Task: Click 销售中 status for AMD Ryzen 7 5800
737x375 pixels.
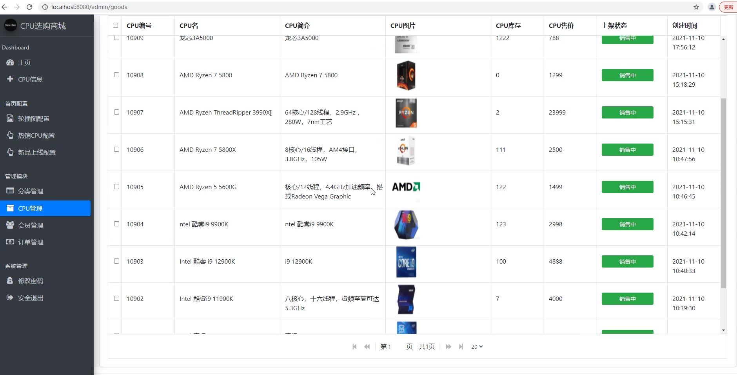Action: (x=627, y=75)
